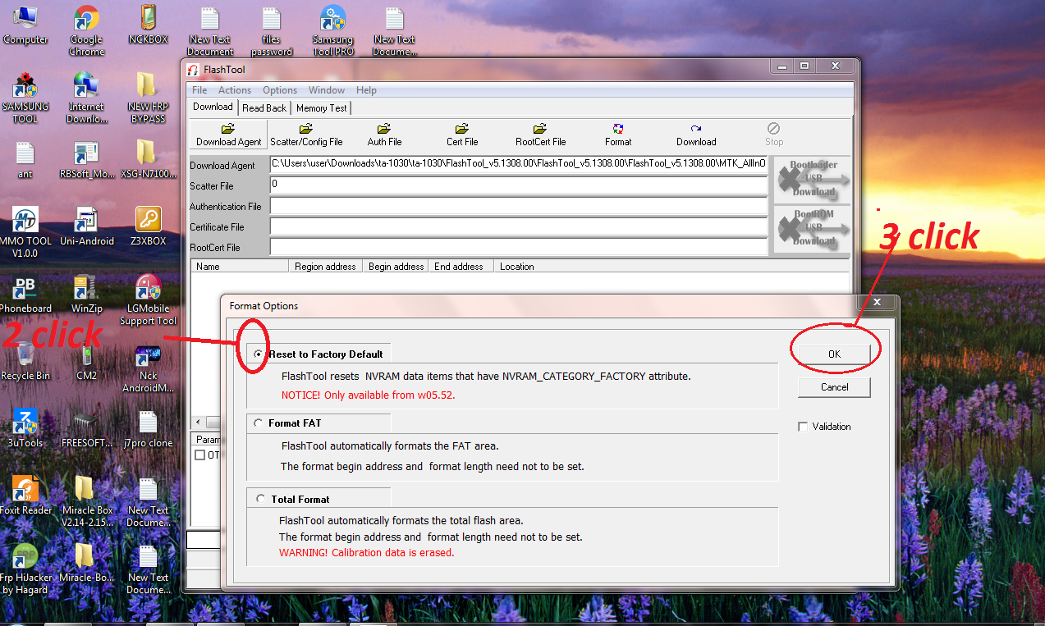Click the Download toolbar arrow icon
This screenshot has height=626, width=1045.
point(696,129)
